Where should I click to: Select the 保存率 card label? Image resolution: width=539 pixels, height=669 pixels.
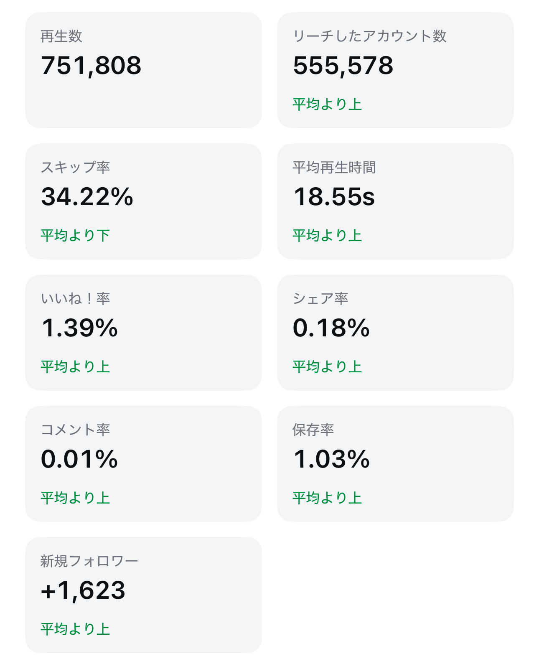pos(313,430)
